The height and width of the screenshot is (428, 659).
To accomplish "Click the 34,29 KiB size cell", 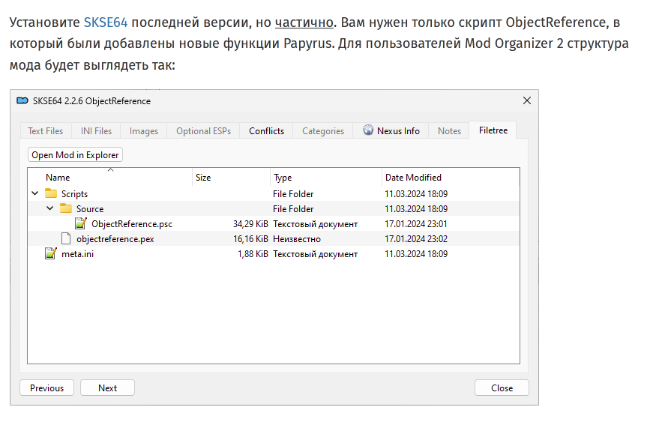I will (x=250, y=224).
